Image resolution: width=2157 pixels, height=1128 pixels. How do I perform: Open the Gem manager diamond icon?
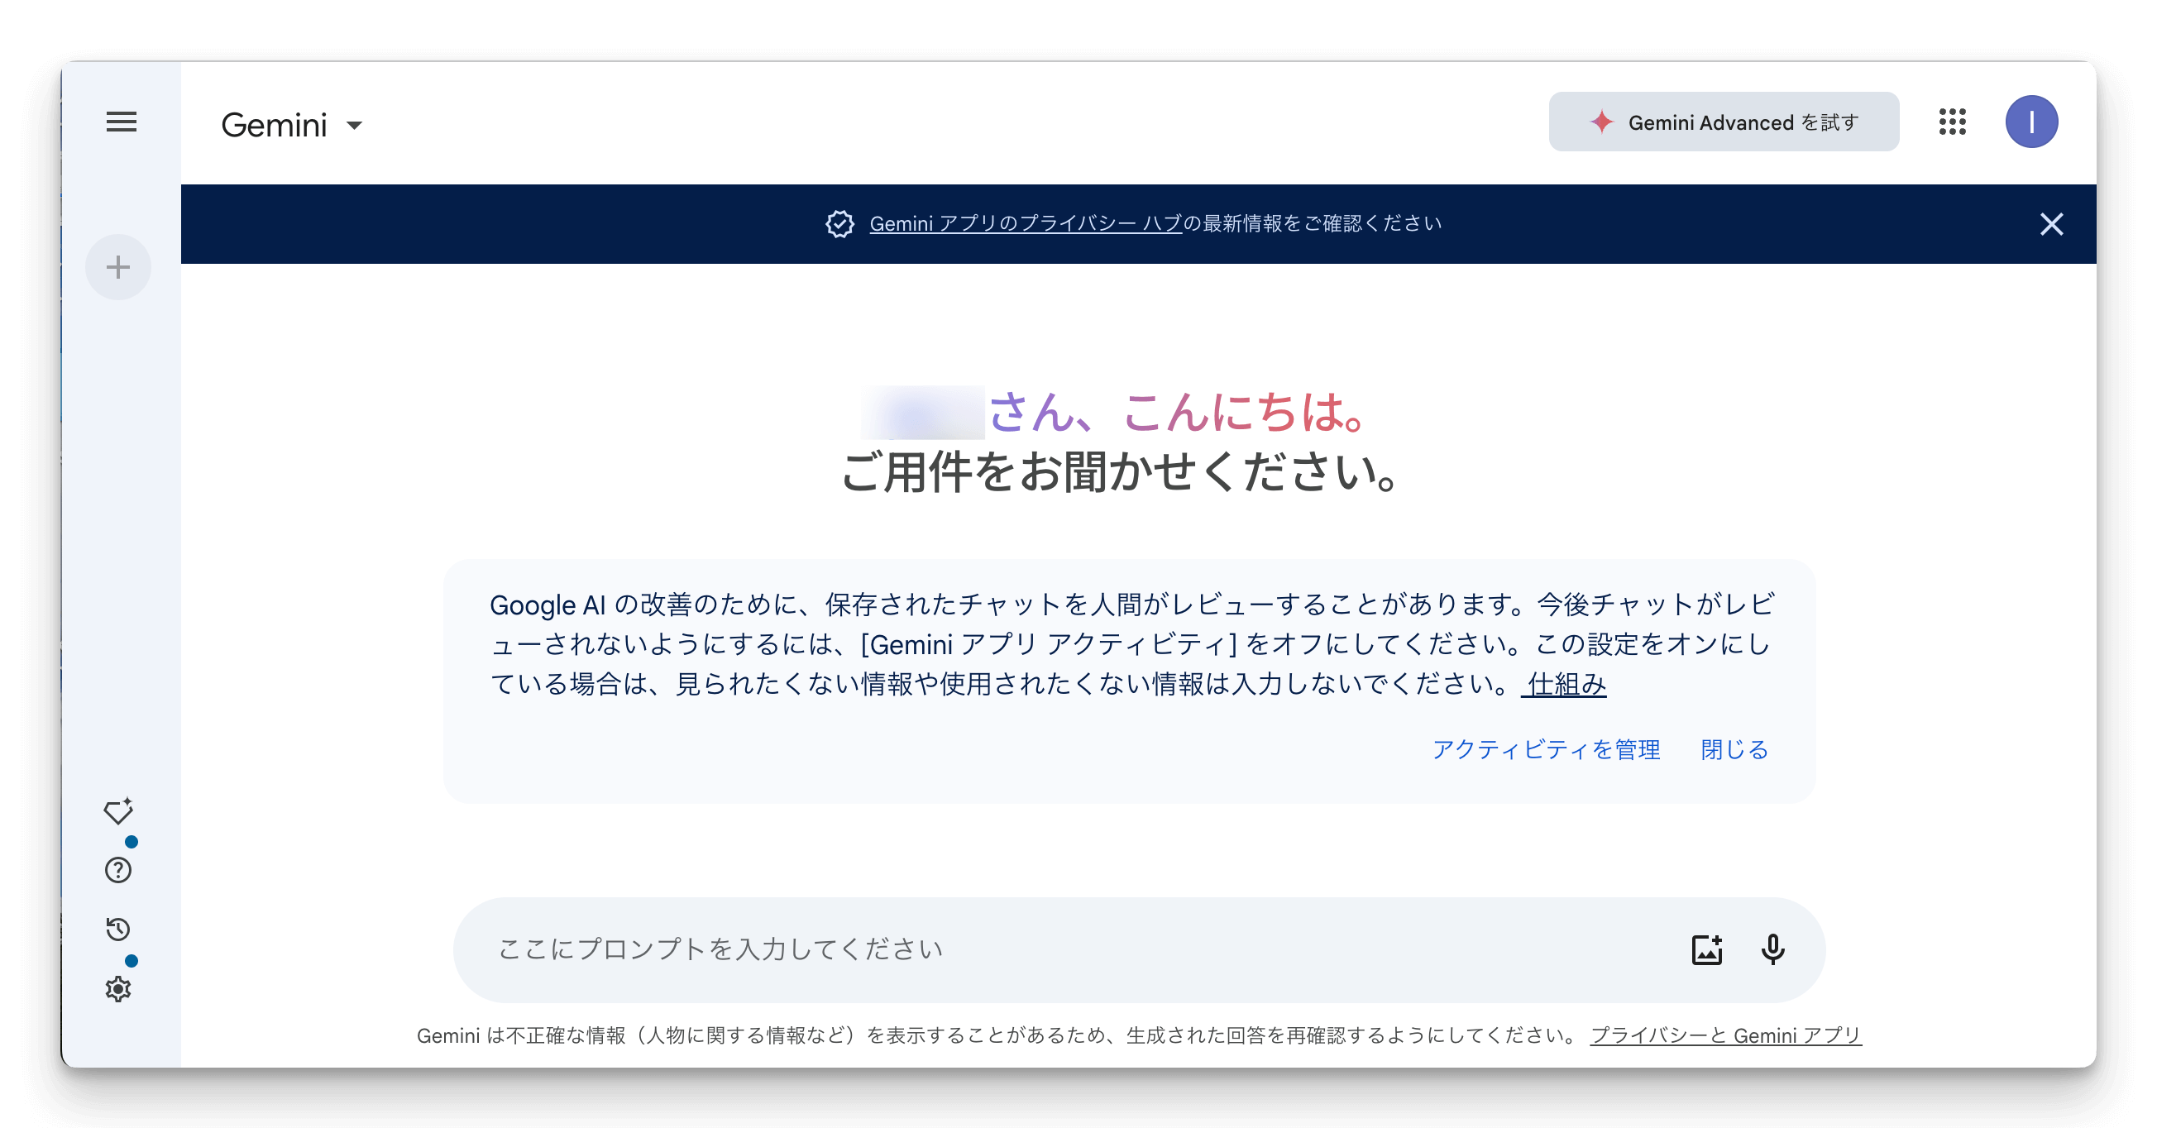pyautogui.click(x=118, y=810)
